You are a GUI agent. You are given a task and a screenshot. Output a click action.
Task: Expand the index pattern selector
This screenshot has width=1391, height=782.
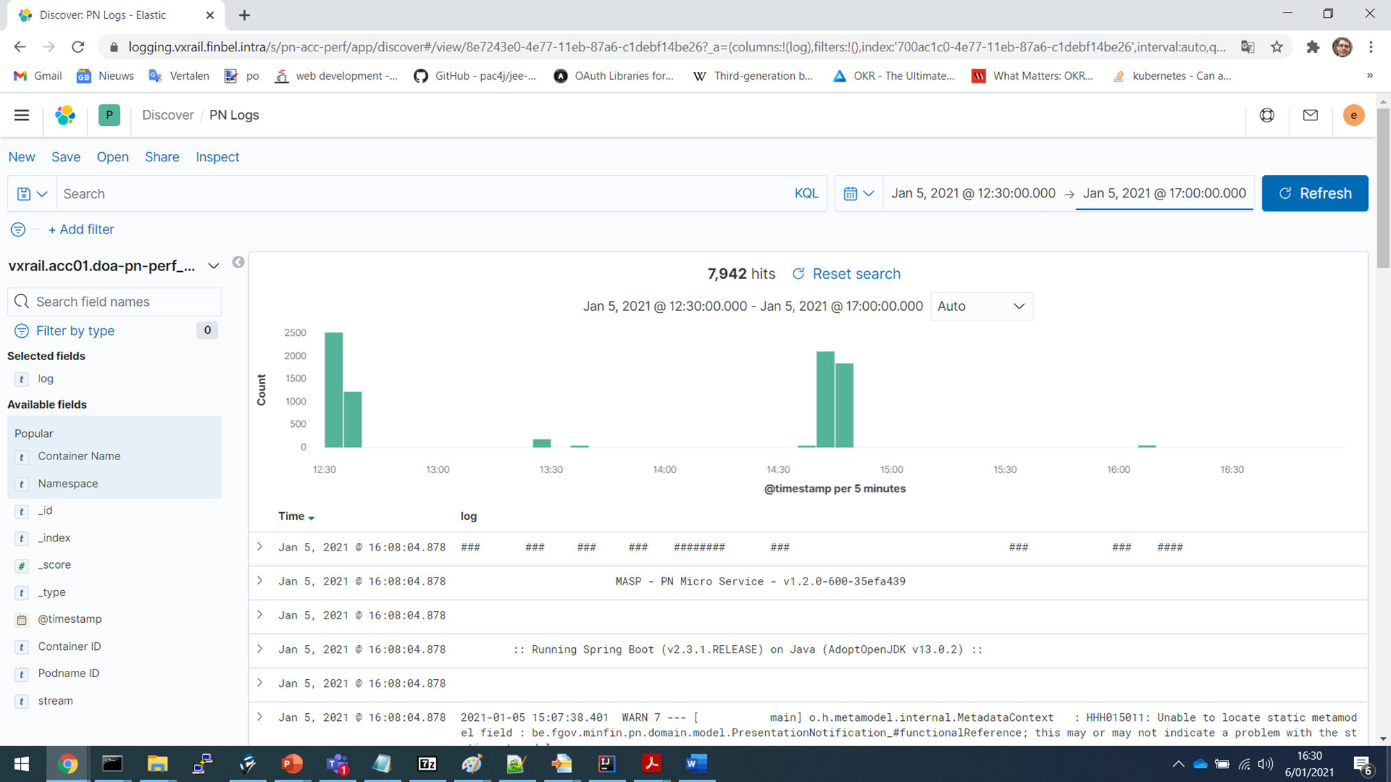tap(214, 266)
